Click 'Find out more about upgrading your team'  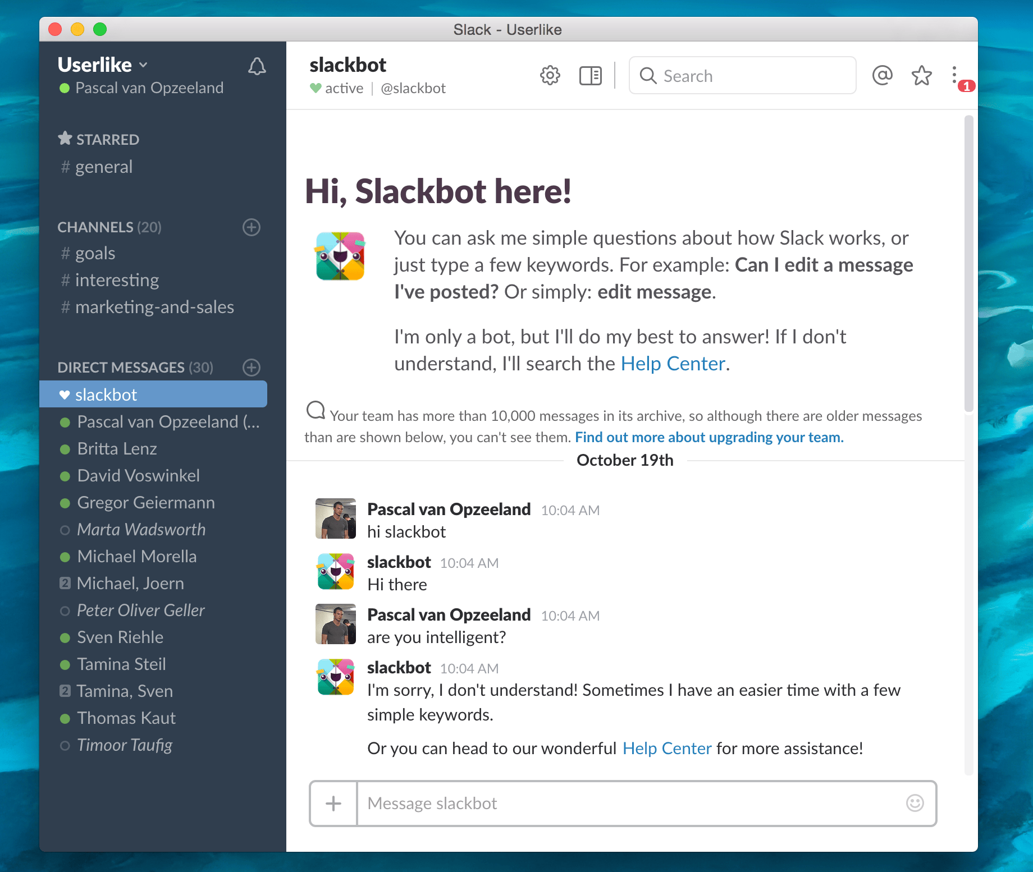tap(709, 437)
